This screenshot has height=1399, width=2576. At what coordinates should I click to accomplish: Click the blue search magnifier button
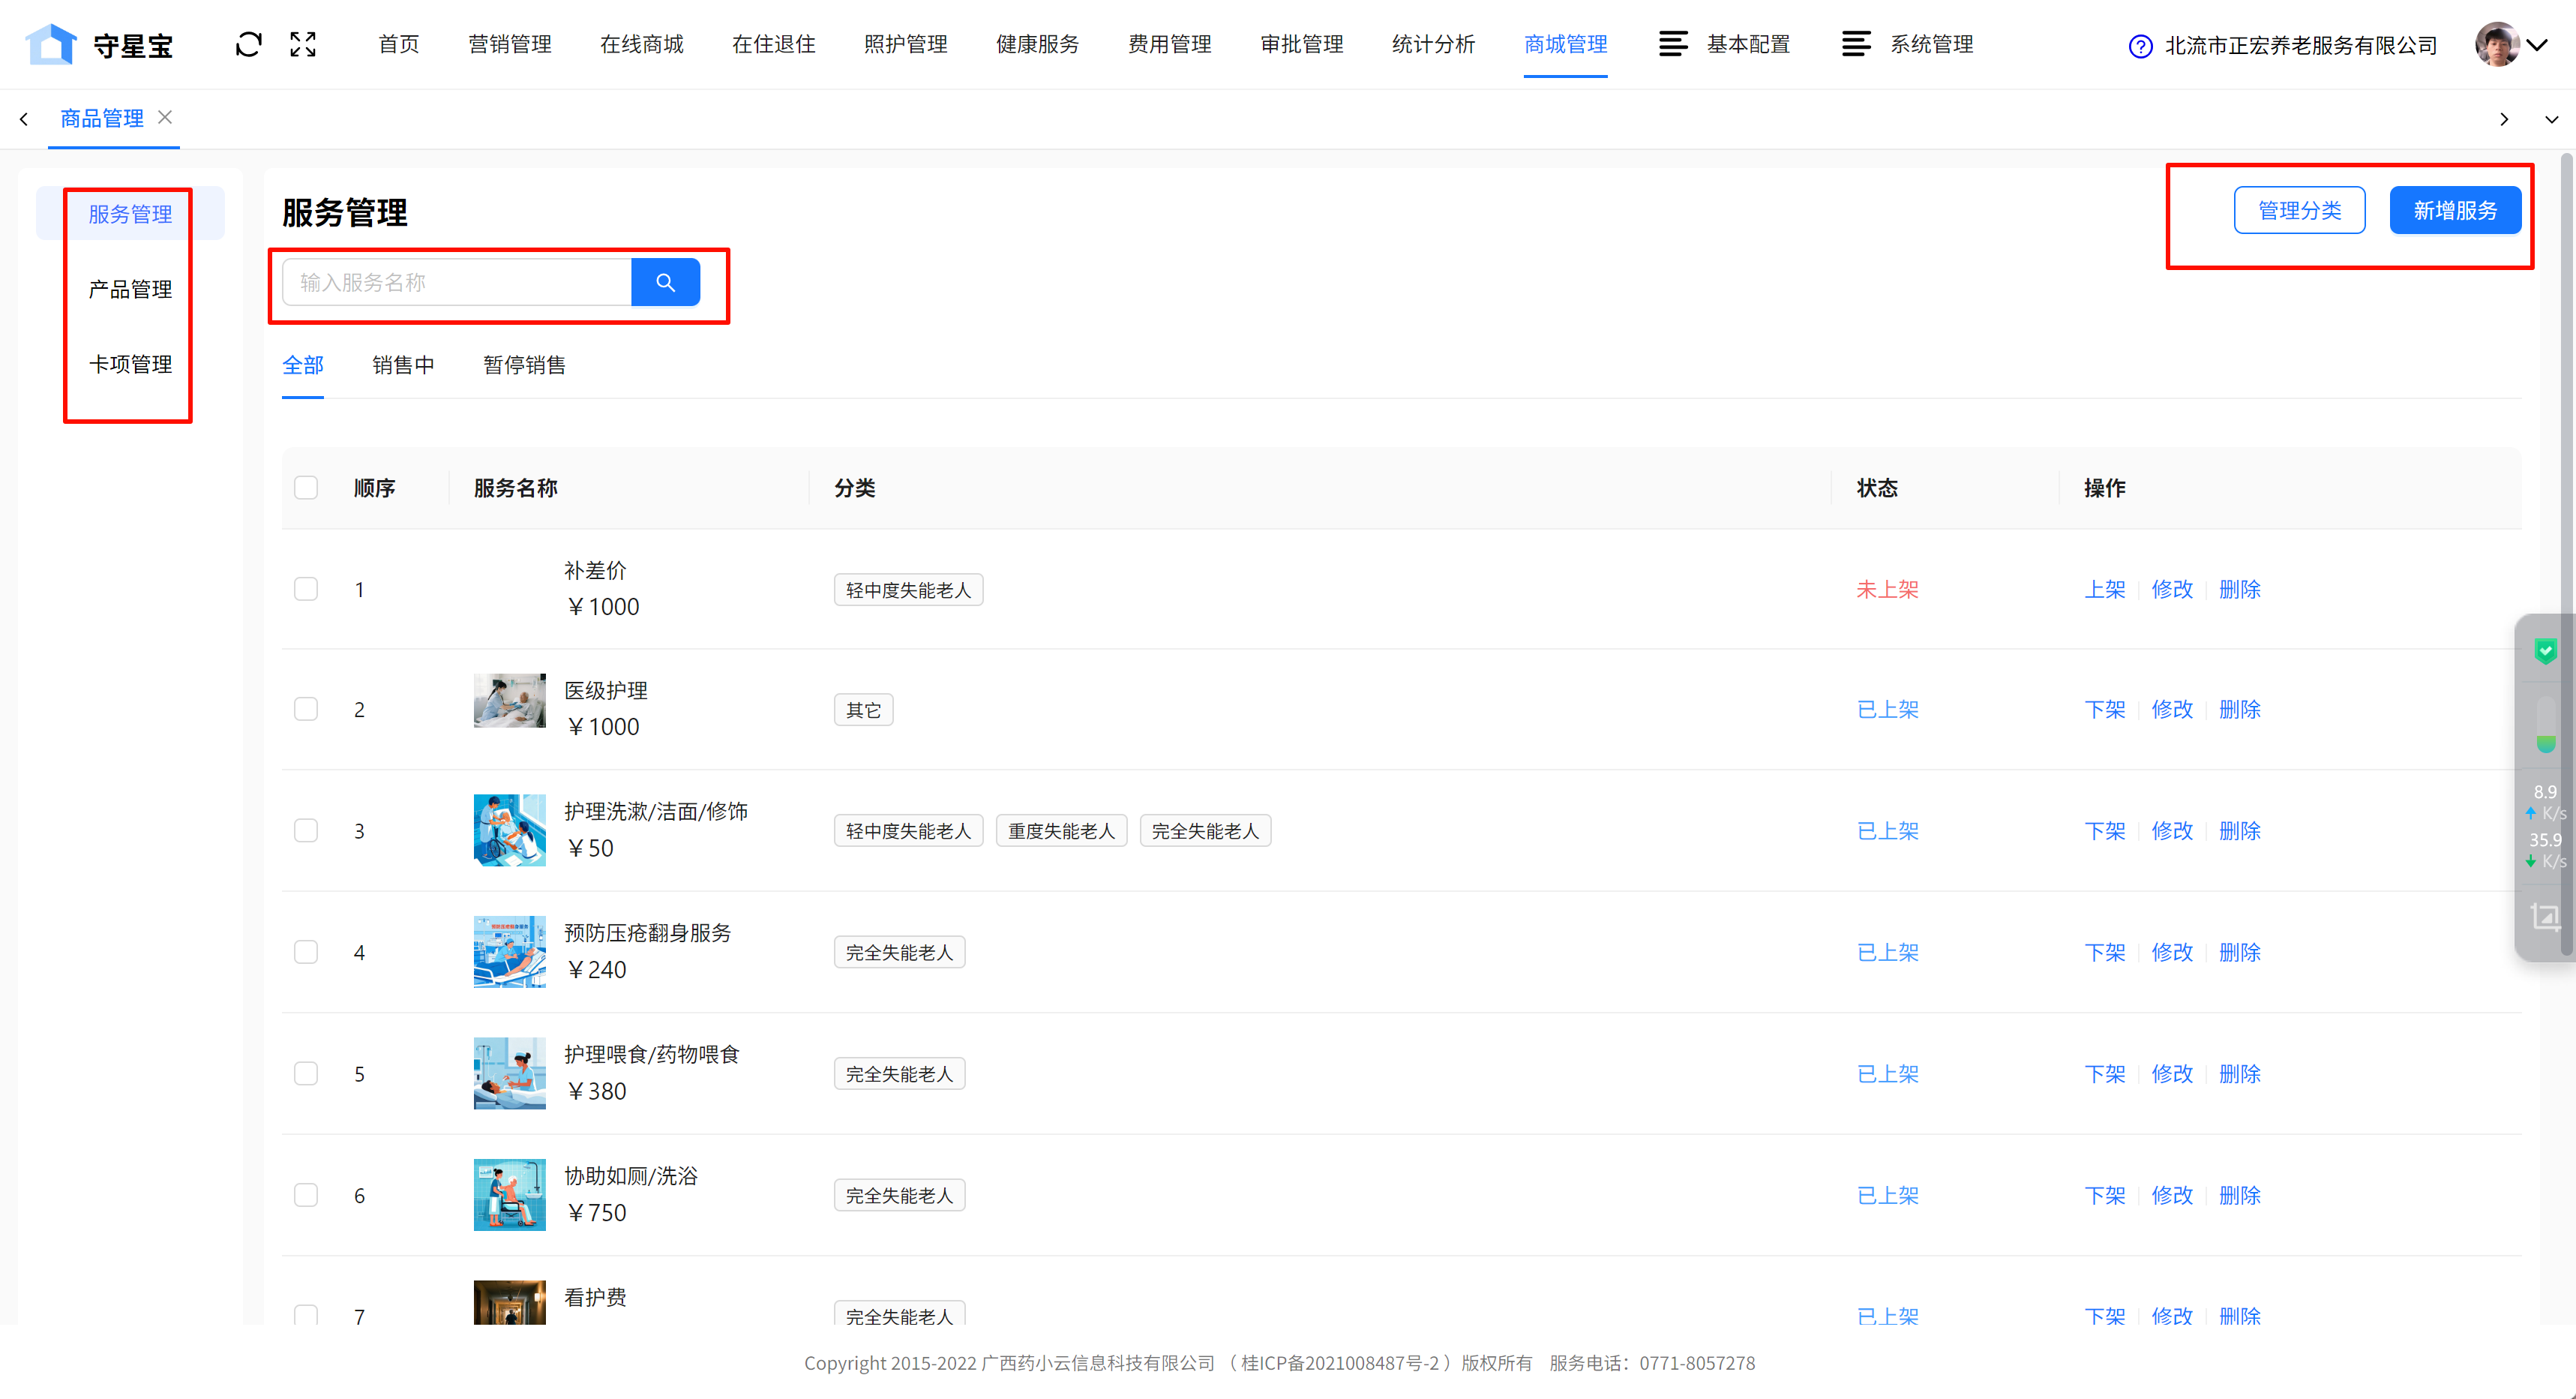coord(665,282)
